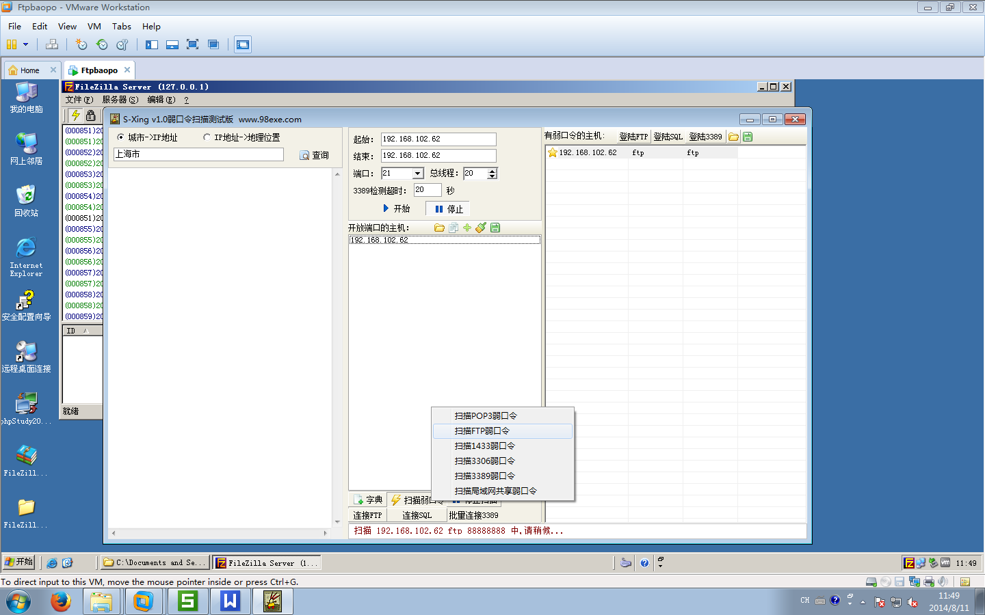This screenshot has width=985, height=615.
Task: Click the 连接FTP button
Action: click(x=368, y=515)
